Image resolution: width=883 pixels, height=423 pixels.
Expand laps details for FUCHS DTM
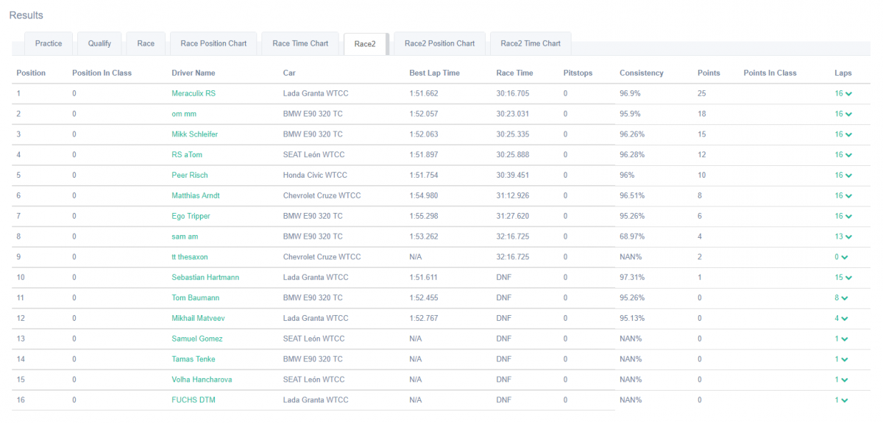[x=843, y=400]
